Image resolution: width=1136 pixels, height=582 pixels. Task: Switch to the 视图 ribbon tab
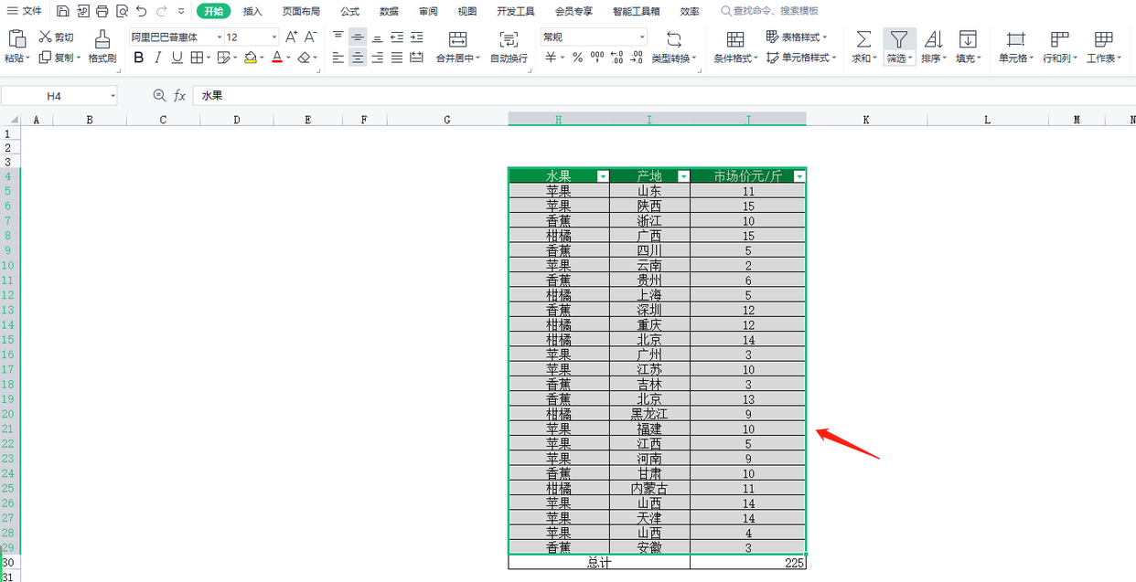467,11
